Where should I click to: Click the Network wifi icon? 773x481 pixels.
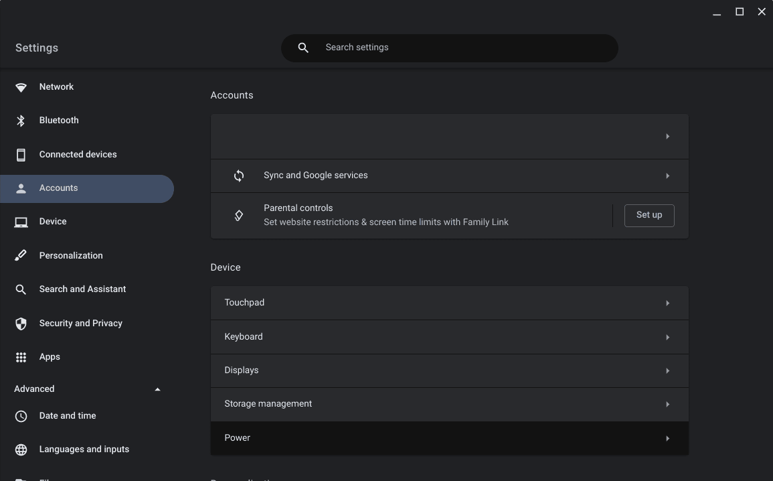pyautogui.click(x=21, y=87)
